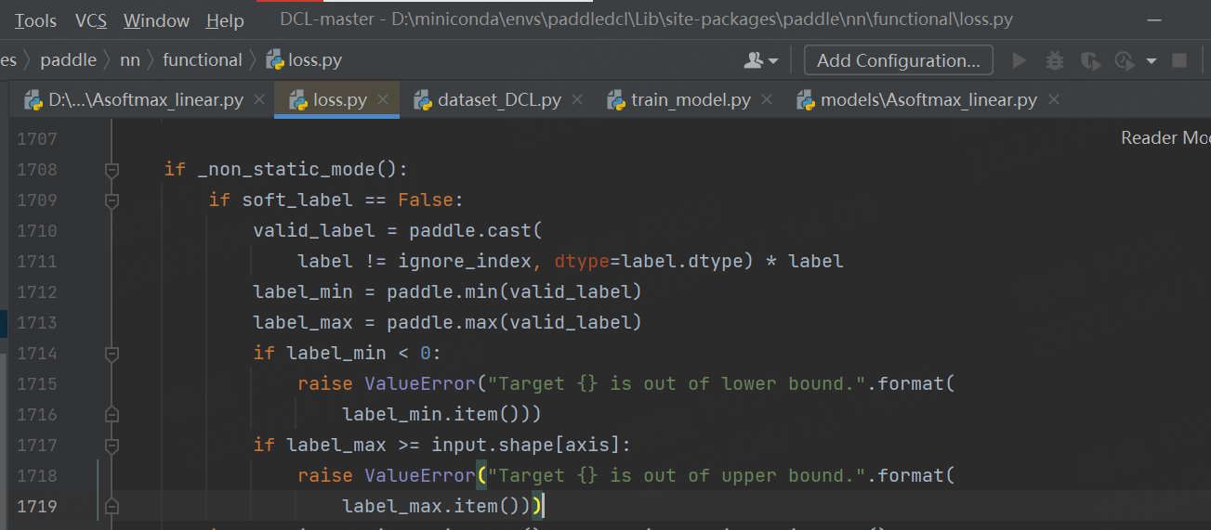Click line number 1710 in the gutter
Screen dimensions: 1211x530
(x=36, y=231)
